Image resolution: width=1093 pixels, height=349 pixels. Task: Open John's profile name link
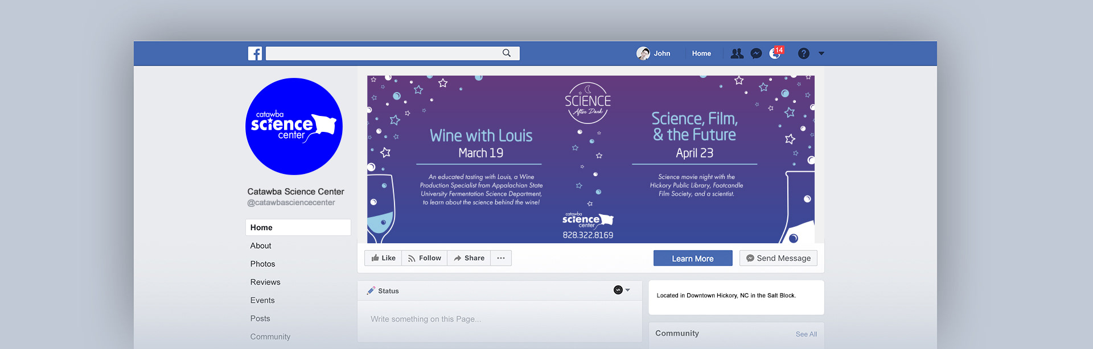click(662, 53)
